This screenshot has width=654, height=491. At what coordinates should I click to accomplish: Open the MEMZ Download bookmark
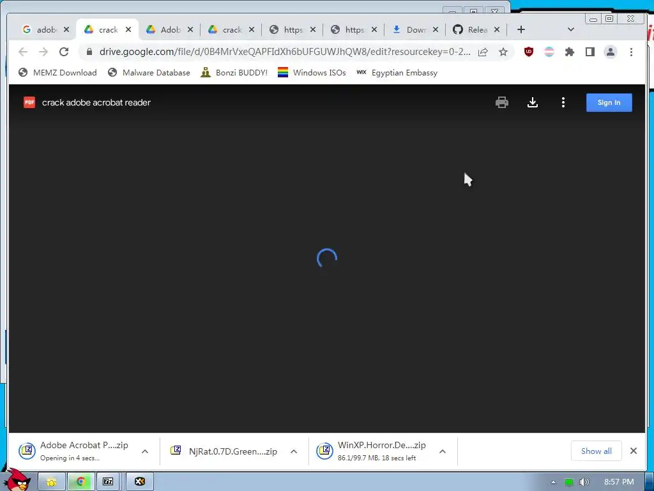(x=57, y=73)
